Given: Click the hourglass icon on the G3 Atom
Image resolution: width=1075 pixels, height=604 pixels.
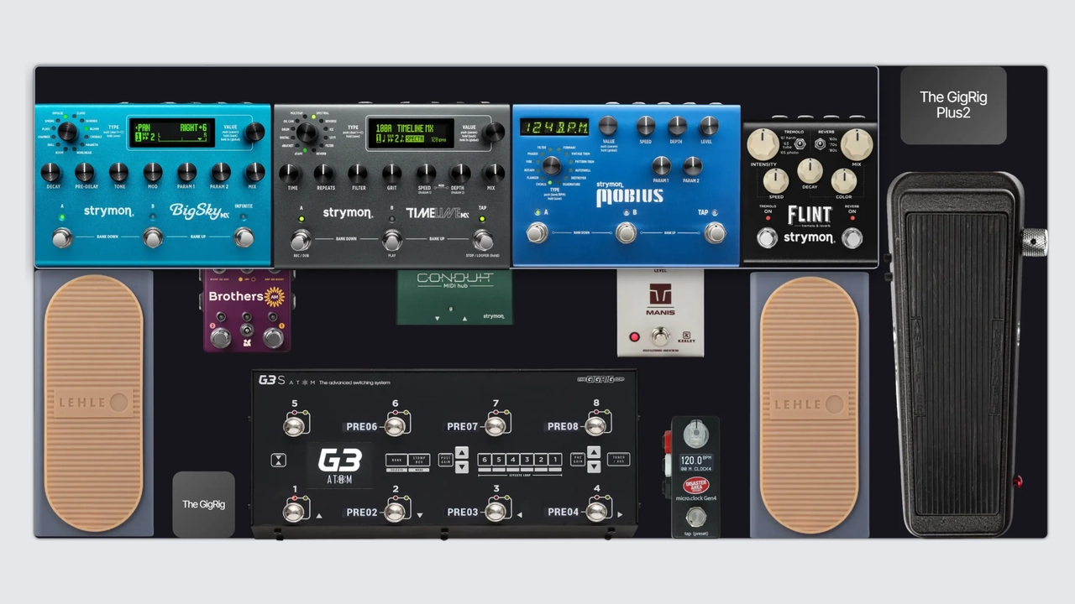Looking at the screenshot, I should pyautogui.click(x=279, y=460).
